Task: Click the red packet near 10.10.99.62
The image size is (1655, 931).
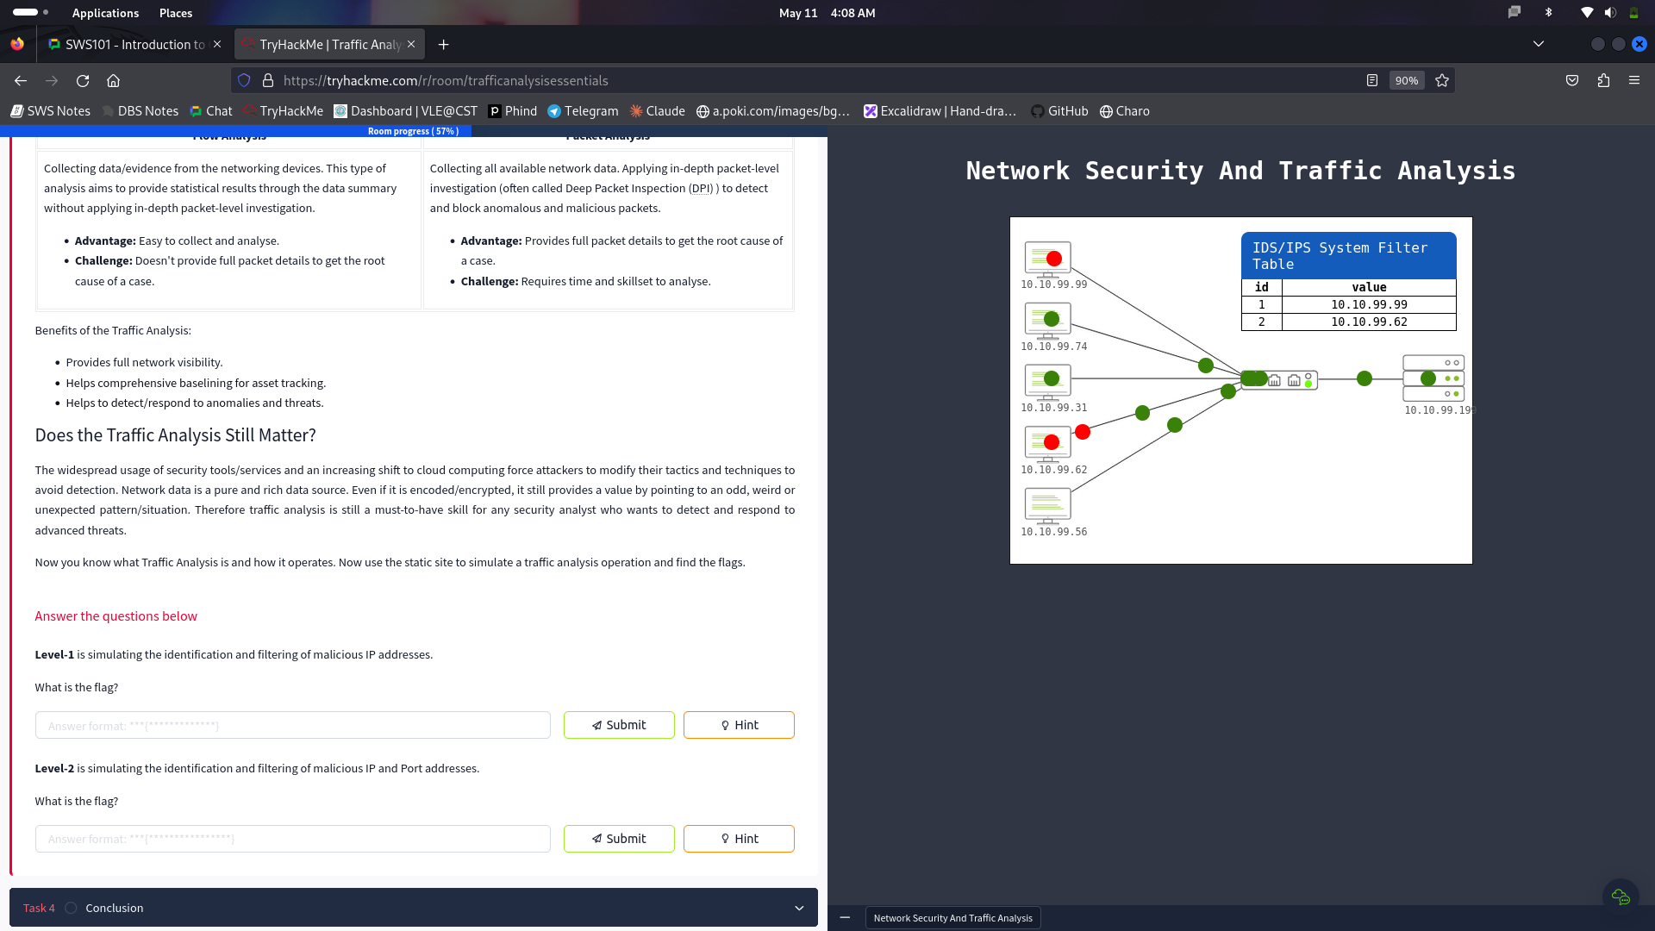Action: pos(1083,432)
